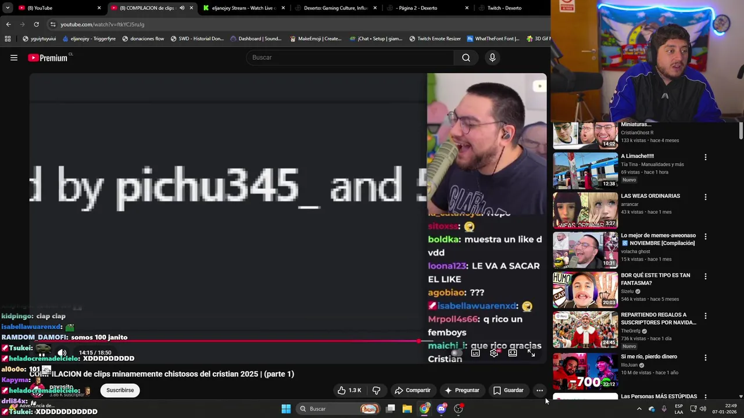The height and width of the screenshot is (418, 744).
Task: Click the recommendations scrollbar
Action: tap(741, 131)
